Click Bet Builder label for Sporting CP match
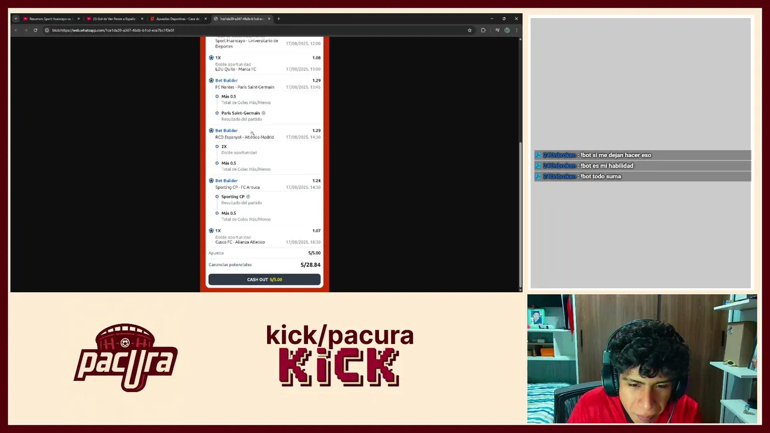Screen dimensions: 770x433 click(226, 180)
